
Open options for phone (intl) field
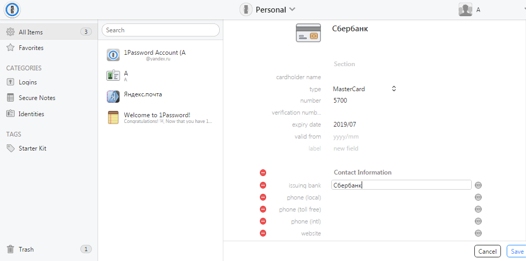coord(478,221)
